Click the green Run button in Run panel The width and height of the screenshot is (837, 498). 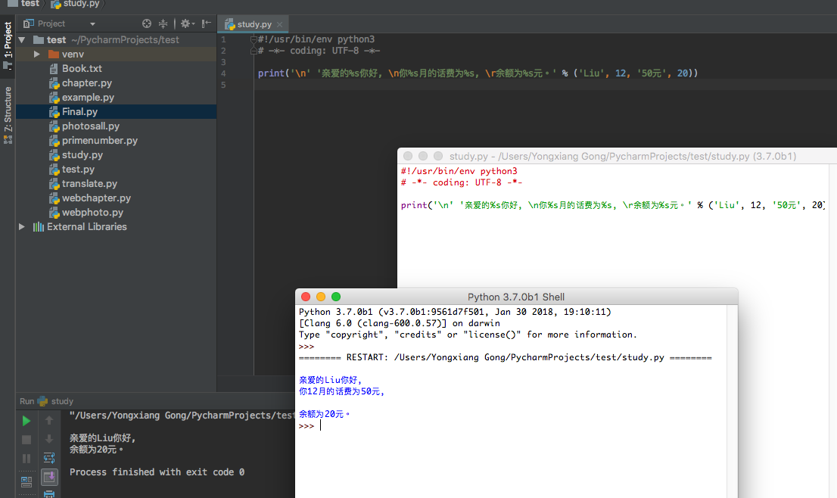pyautogui.click(x=26, y=421)
